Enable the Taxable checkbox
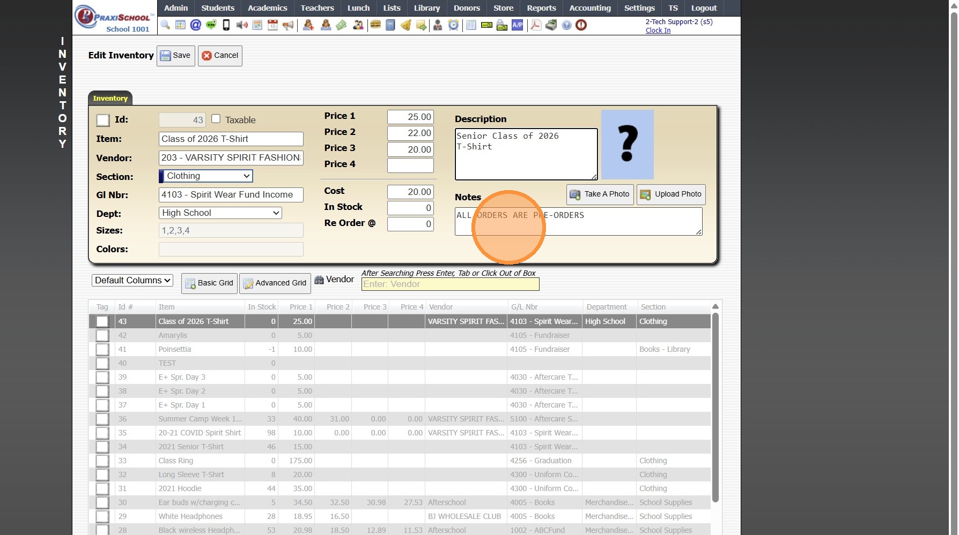Viewport: 959px width, 535px height. point(216,119)
